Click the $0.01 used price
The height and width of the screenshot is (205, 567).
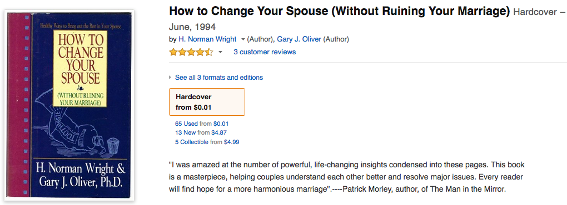point(221,124)
